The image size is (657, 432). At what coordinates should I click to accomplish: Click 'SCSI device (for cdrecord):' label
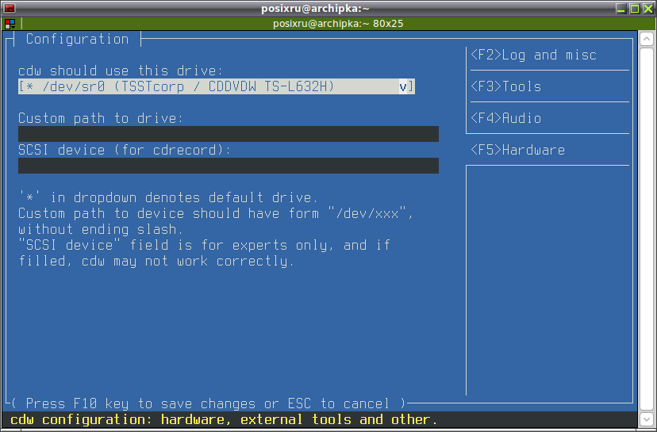coord(125,150)
